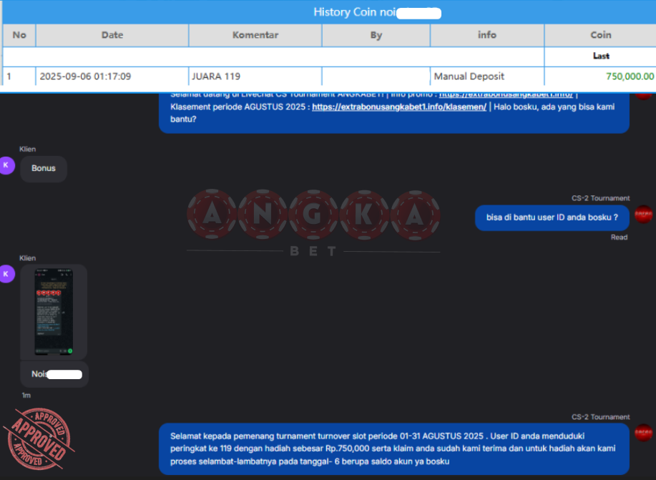This screenshot has width=656, height=480.
Task: Click the CS-2 avatar beside the user ID question
Action: point(643,215)
